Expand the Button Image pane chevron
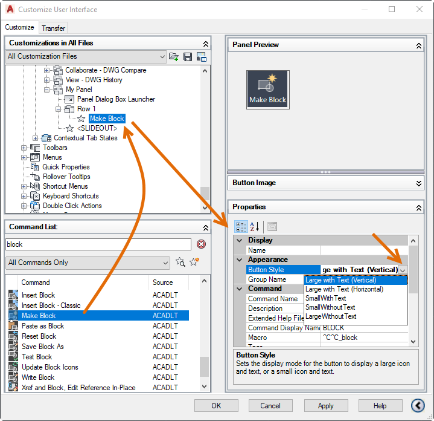Image resolution: width=434 pixels, height=421 pixels. coord(419,183)
